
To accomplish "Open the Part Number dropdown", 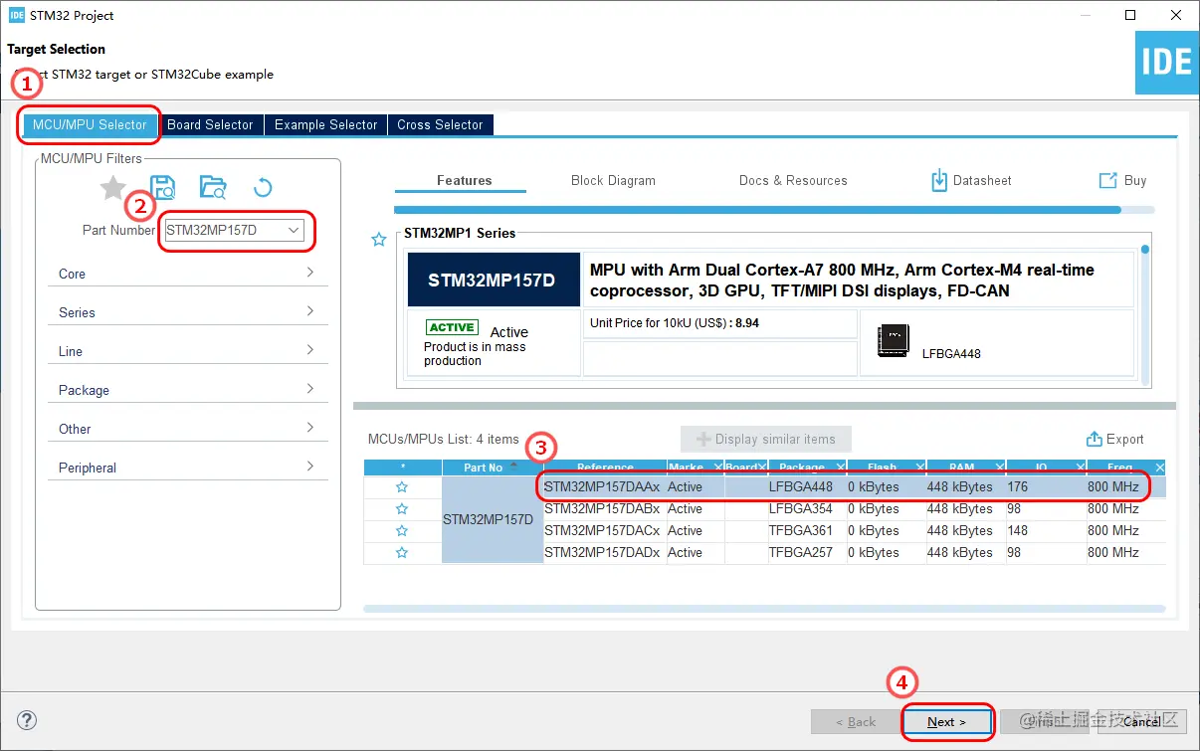I will (295, 230).
